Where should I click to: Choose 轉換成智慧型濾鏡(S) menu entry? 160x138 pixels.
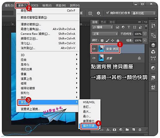point(48,18)
